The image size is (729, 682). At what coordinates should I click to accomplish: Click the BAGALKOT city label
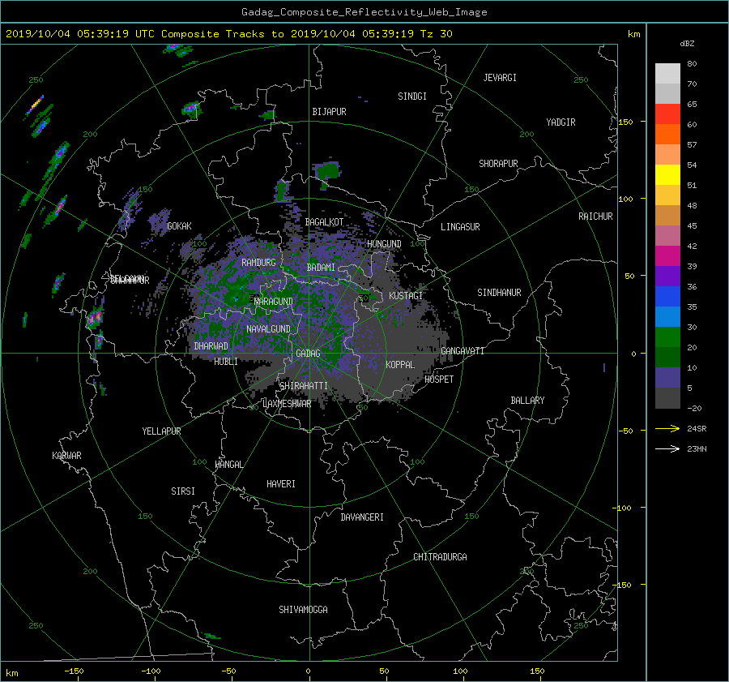point(324,222)
